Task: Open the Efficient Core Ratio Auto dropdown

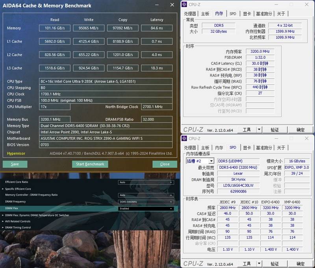Action: [x=146, y=182]
